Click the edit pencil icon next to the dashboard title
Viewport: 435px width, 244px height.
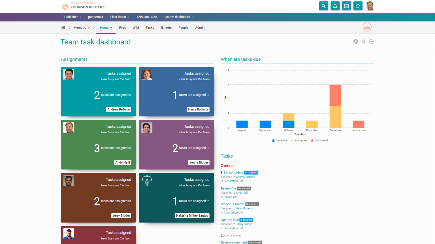(x=355, y=41)
